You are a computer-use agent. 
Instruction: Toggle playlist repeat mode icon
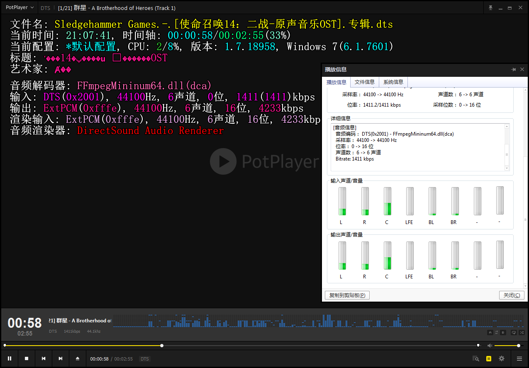[x=514, y=332]
